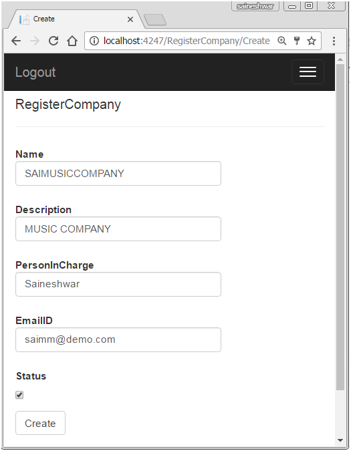The width and height of the screenshot is (351, 451).
Task: Open saved password key icon
Action: [x=297, y=41]
